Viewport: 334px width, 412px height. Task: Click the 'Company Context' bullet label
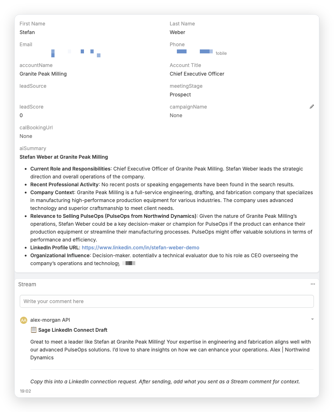pos(52,192)
